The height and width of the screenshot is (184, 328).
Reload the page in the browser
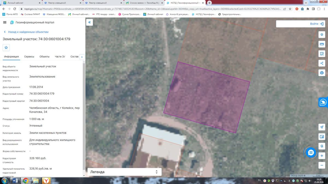pos(15,9)
